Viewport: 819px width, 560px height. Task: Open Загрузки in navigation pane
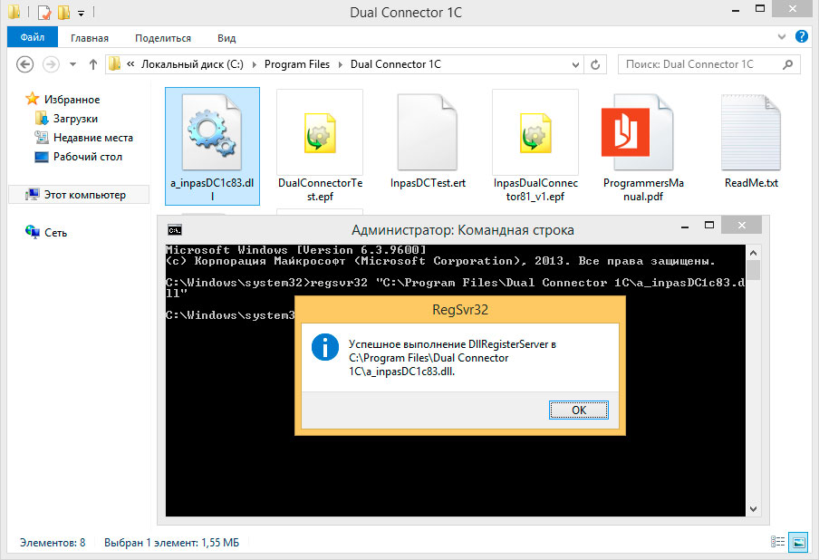click(75, 119)
